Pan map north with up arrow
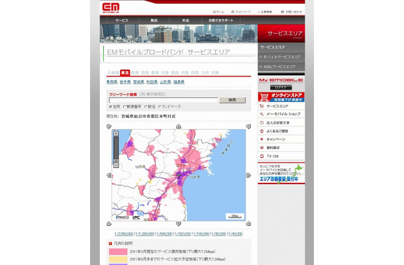 [178, 127]
